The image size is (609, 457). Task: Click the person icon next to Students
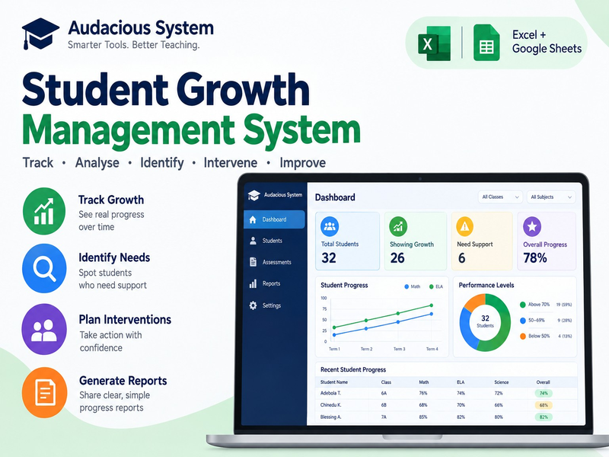[x=253, y=241]
